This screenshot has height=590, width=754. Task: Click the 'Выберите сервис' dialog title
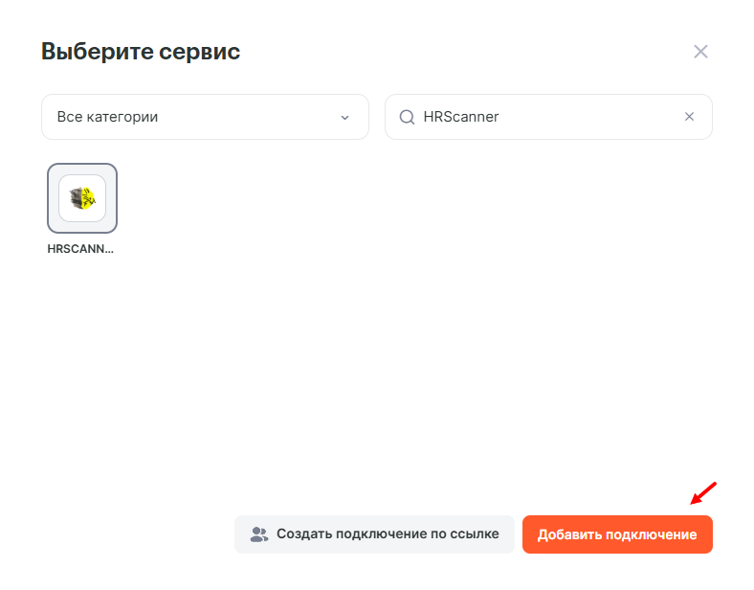[141, 52]
